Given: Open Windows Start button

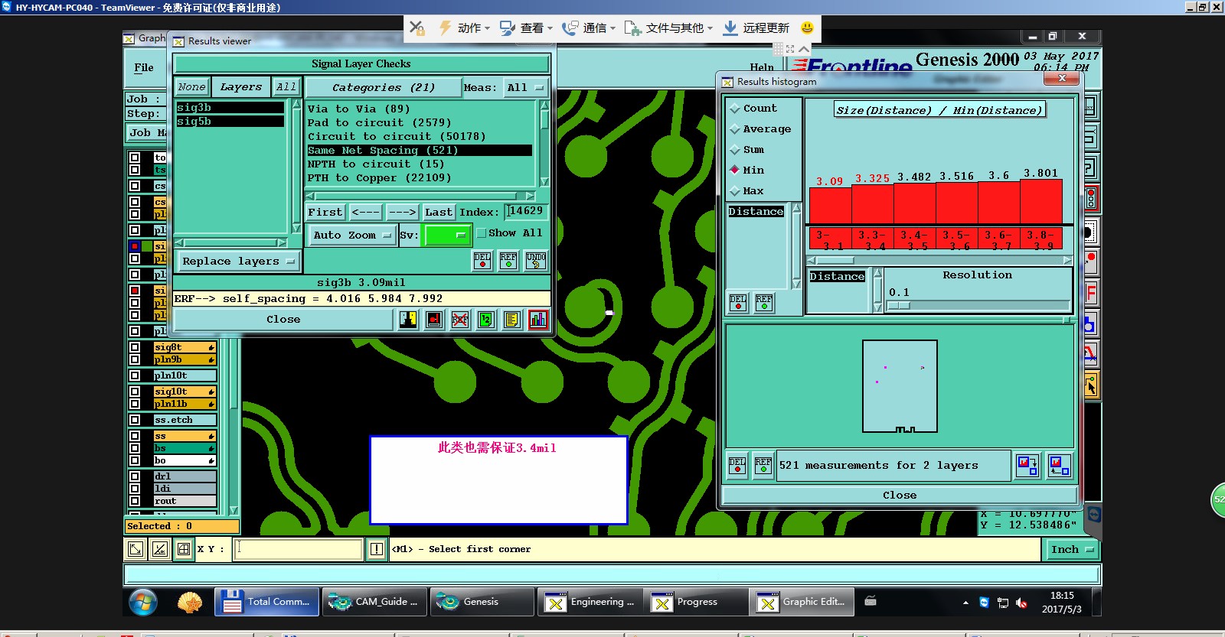Looking at the screenshot, I should click(143, 602).
